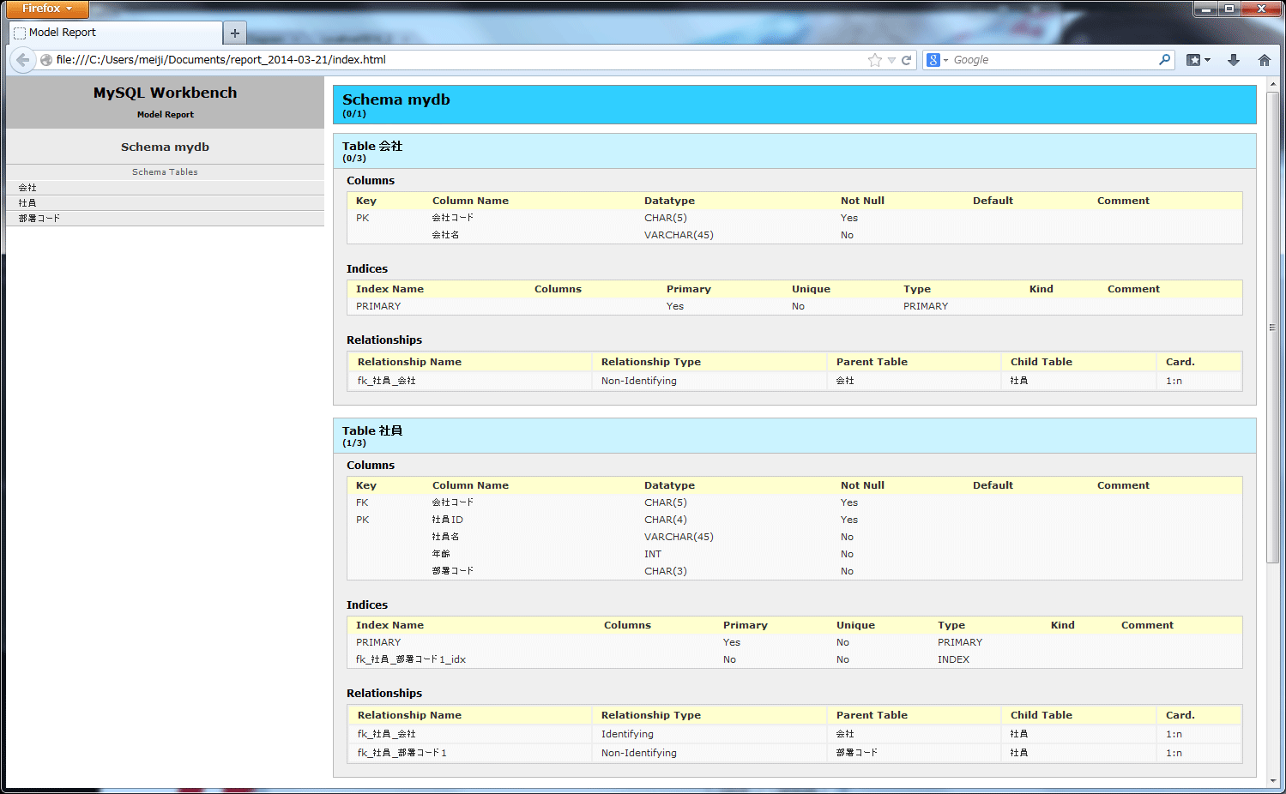Image resolution: width=1286 pixels, height=794 pixels.
Task: Click the fk_社員_部署コード1_idx index name
Action: pos(411,659)
